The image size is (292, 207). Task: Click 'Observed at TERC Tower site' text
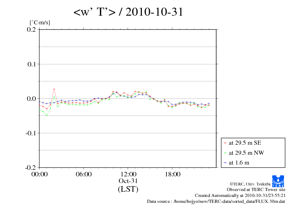[x=256, y=190]
